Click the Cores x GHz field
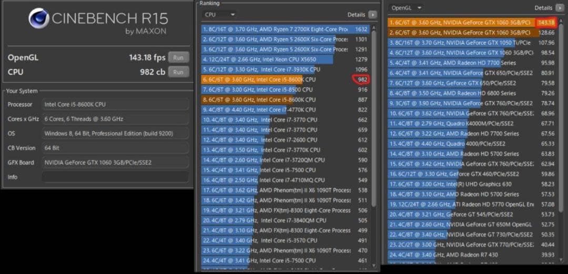Viewport: 568px width, 274px height. coord(115,119)
